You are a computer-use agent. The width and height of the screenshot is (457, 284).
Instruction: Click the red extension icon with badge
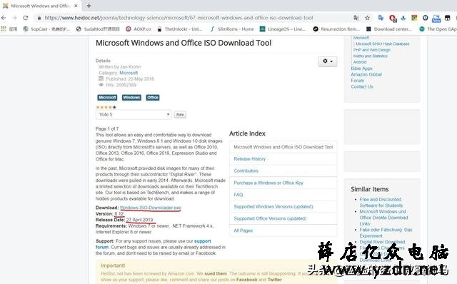coord(393,19)
